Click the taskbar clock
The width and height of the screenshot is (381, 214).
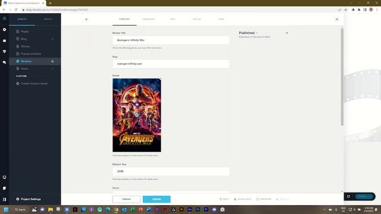pos(369,209)
